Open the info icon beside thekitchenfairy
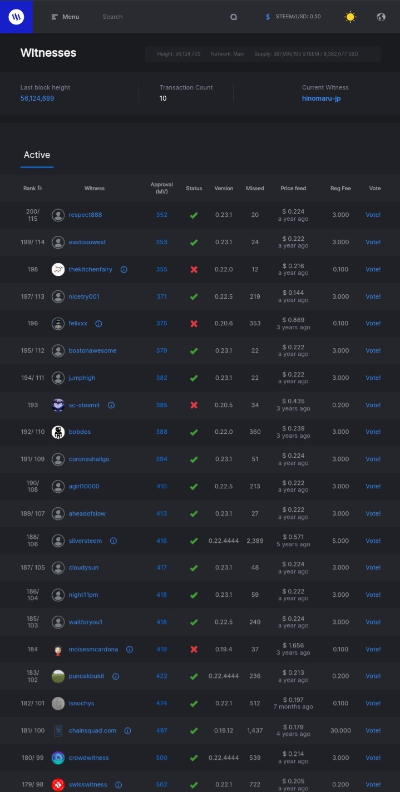The height and width of the screenshot is (792, 400). 124,269
